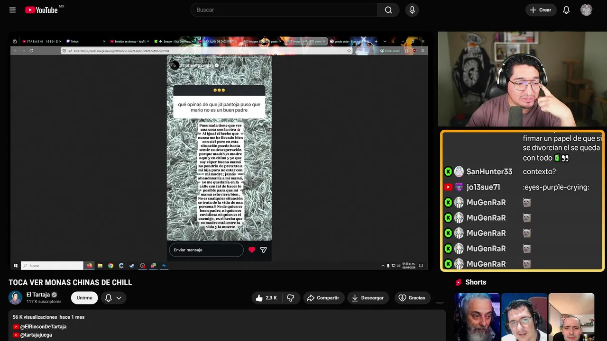Click 'Iniciar sesión' in streamed browser

tap(390, 51)
